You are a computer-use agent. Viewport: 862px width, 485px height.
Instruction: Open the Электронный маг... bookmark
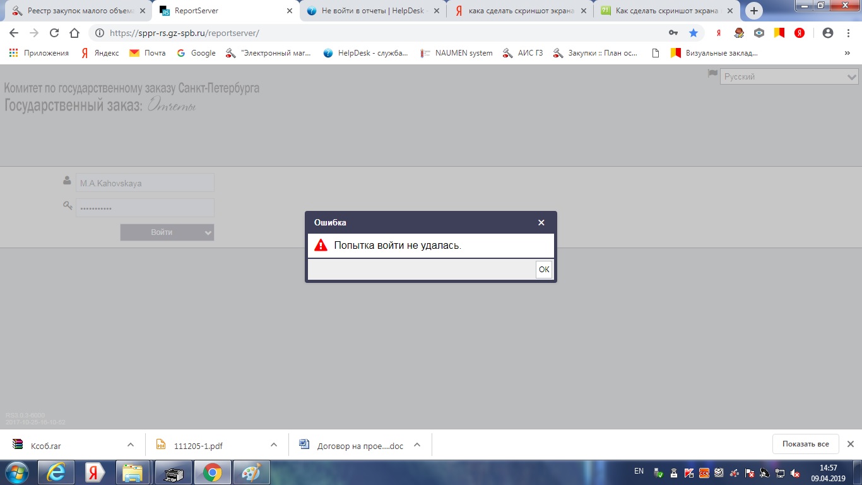269,53
